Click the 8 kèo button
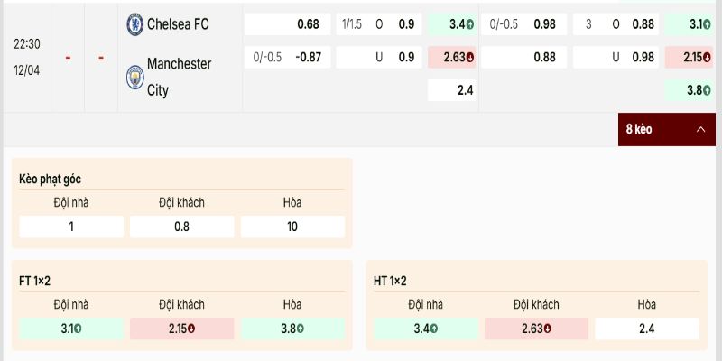Screen dimensions: 722x361 (639, 130)
